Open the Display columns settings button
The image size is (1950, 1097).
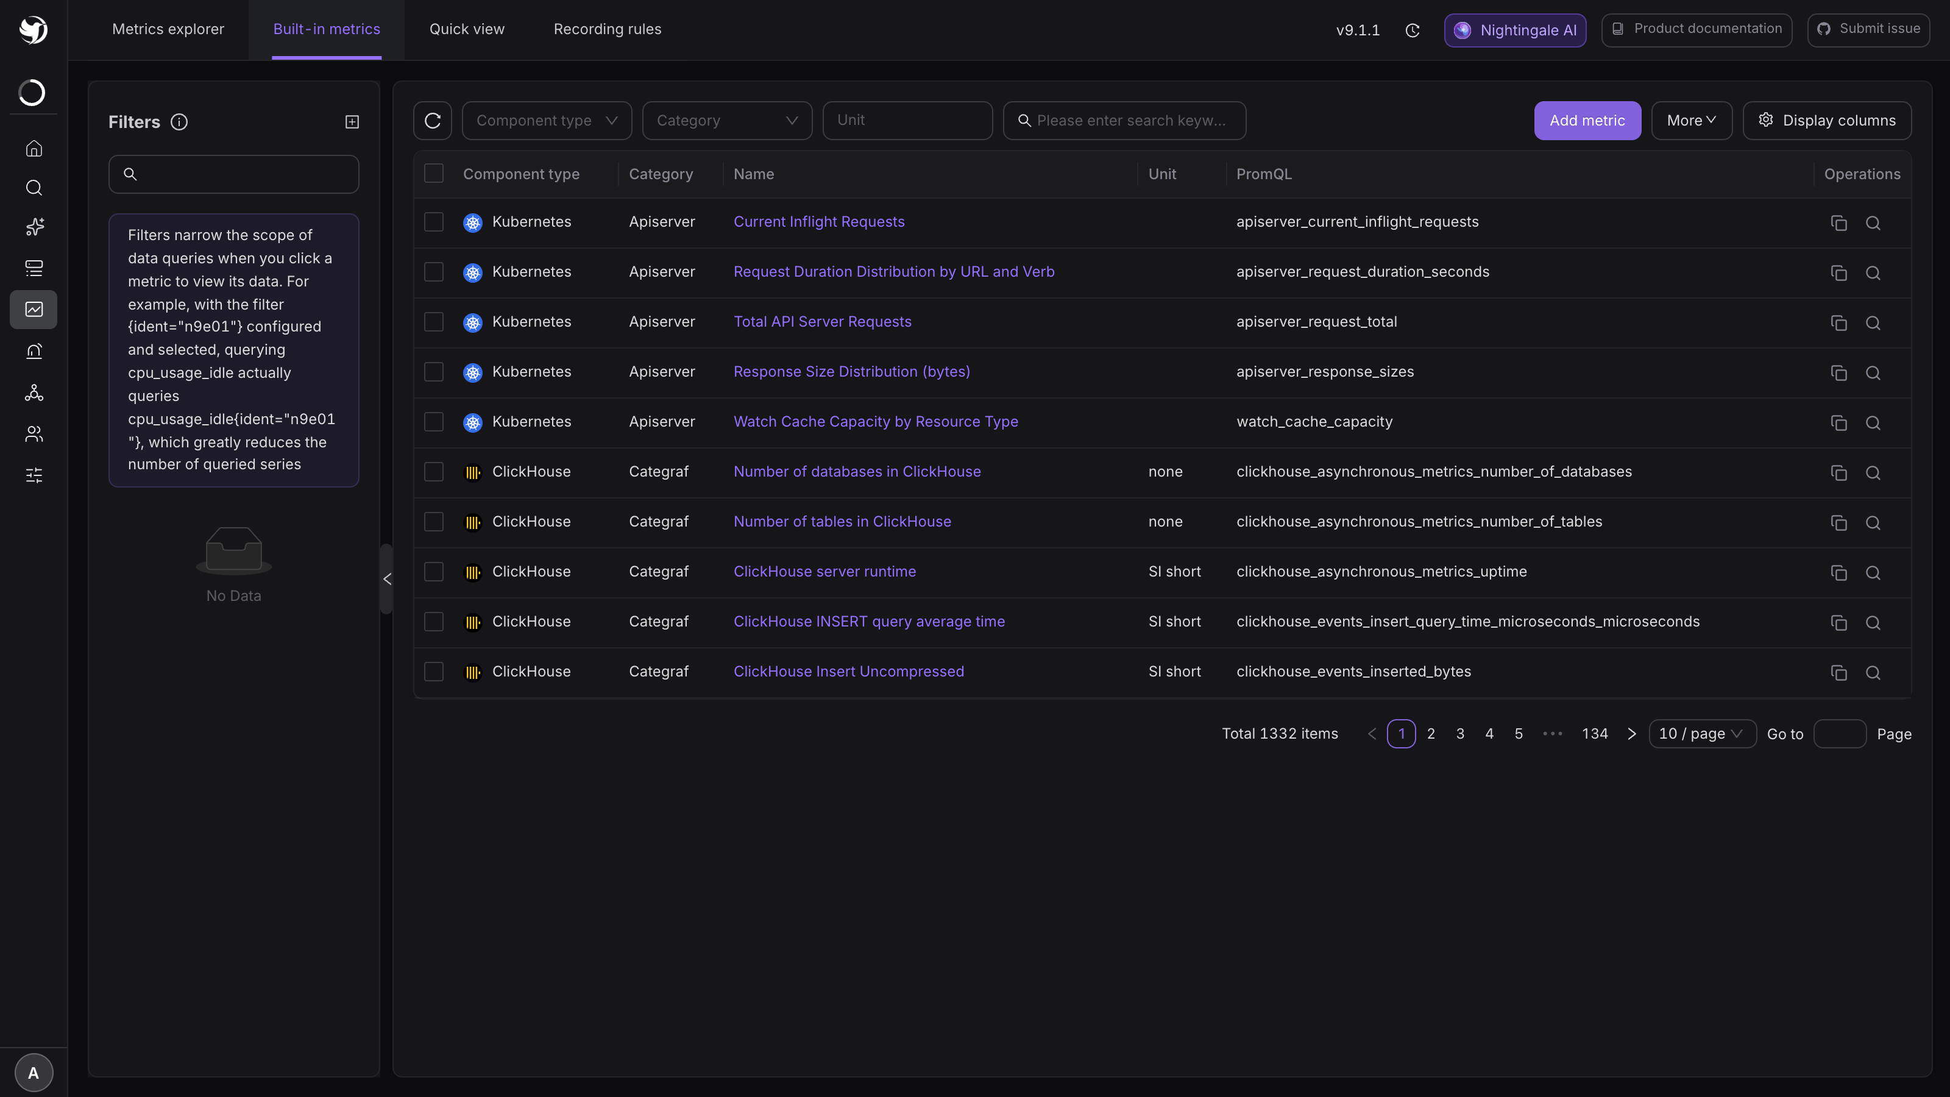[x=1827, y=121]
